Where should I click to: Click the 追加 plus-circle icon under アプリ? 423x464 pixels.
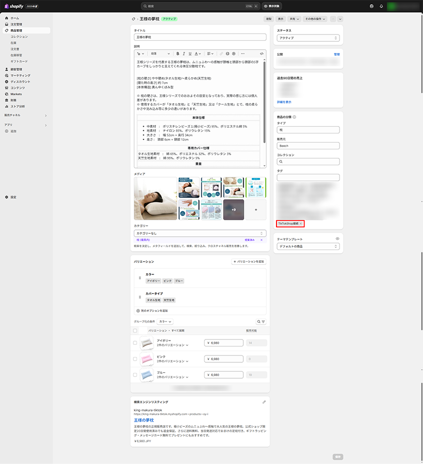[6, 131]
